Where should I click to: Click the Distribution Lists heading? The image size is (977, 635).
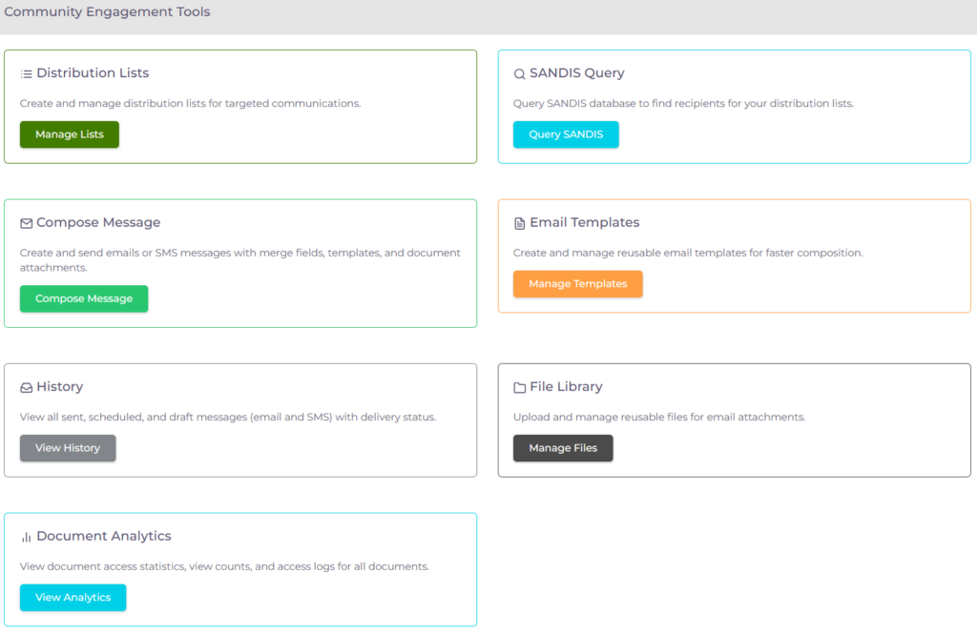pyautogui.click(x=93, y=72)
